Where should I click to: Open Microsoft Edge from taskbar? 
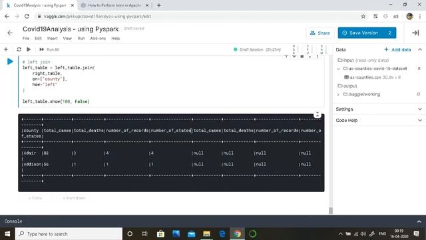pos(222,234)
